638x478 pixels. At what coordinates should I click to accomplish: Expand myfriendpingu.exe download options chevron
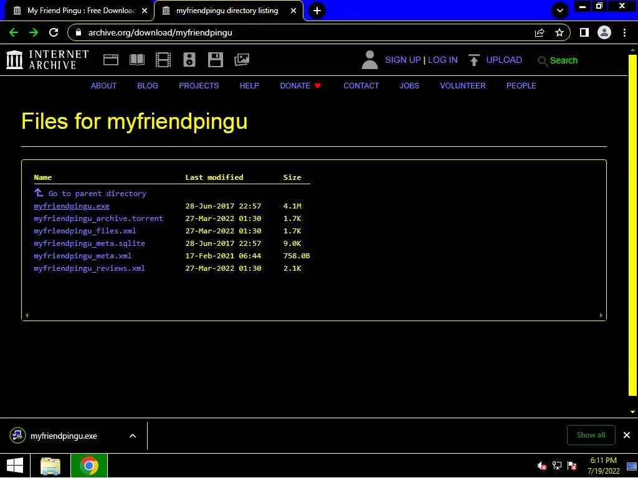(133, 436)
